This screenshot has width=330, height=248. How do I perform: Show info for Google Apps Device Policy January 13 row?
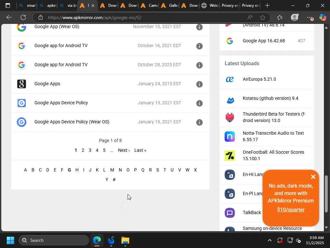(199, 103)
